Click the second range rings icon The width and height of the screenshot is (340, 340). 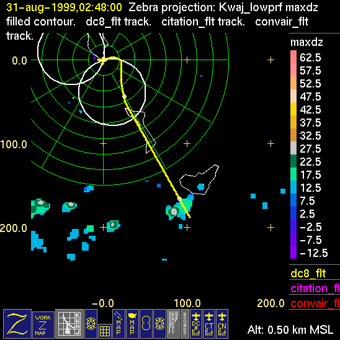159,324
